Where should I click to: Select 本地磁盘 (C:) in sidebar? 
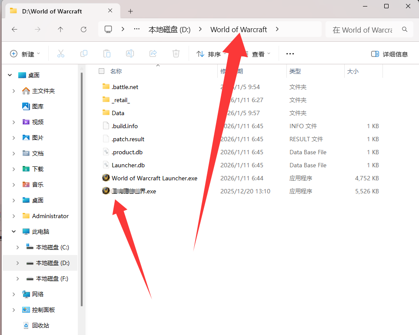52,247
